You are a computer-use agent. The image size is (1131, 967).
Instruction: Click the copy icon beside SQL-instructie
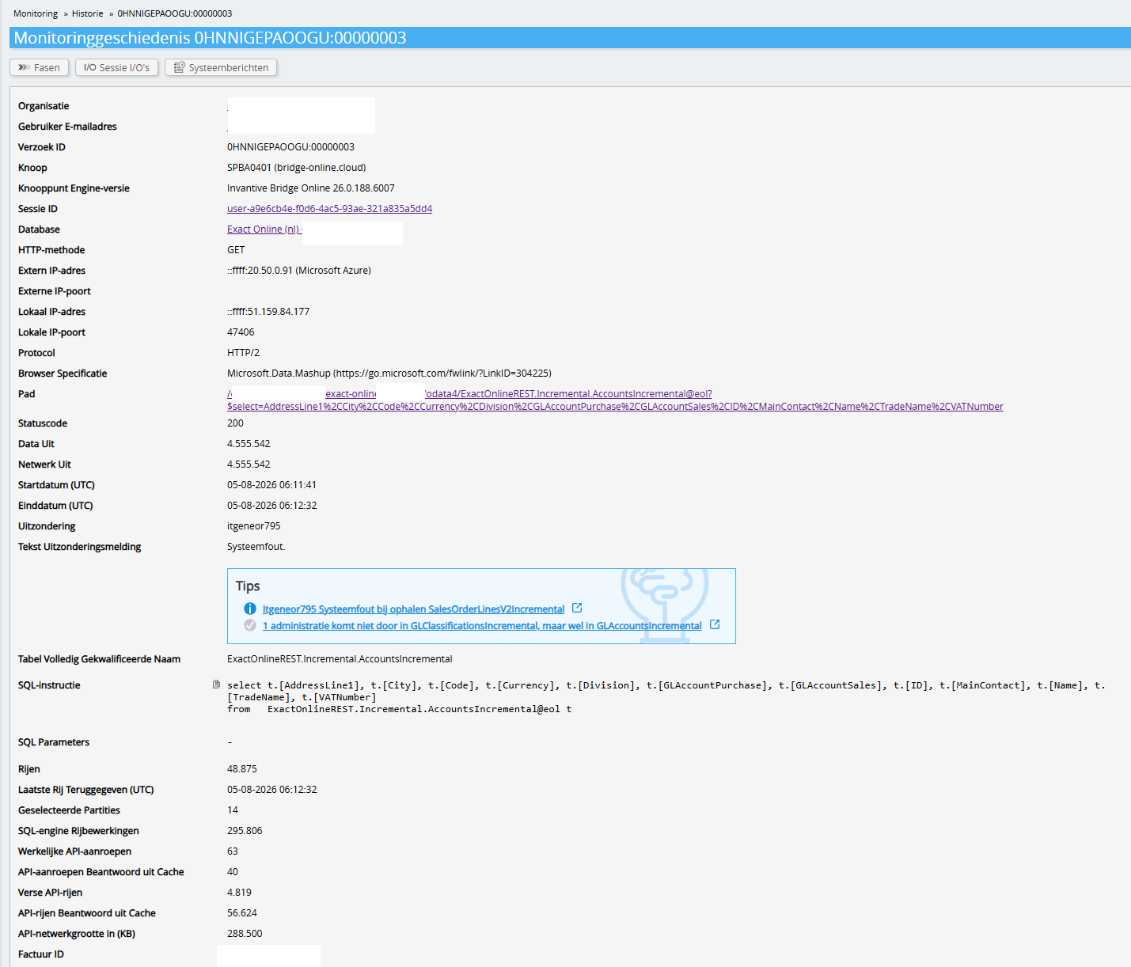pos(216,684)
